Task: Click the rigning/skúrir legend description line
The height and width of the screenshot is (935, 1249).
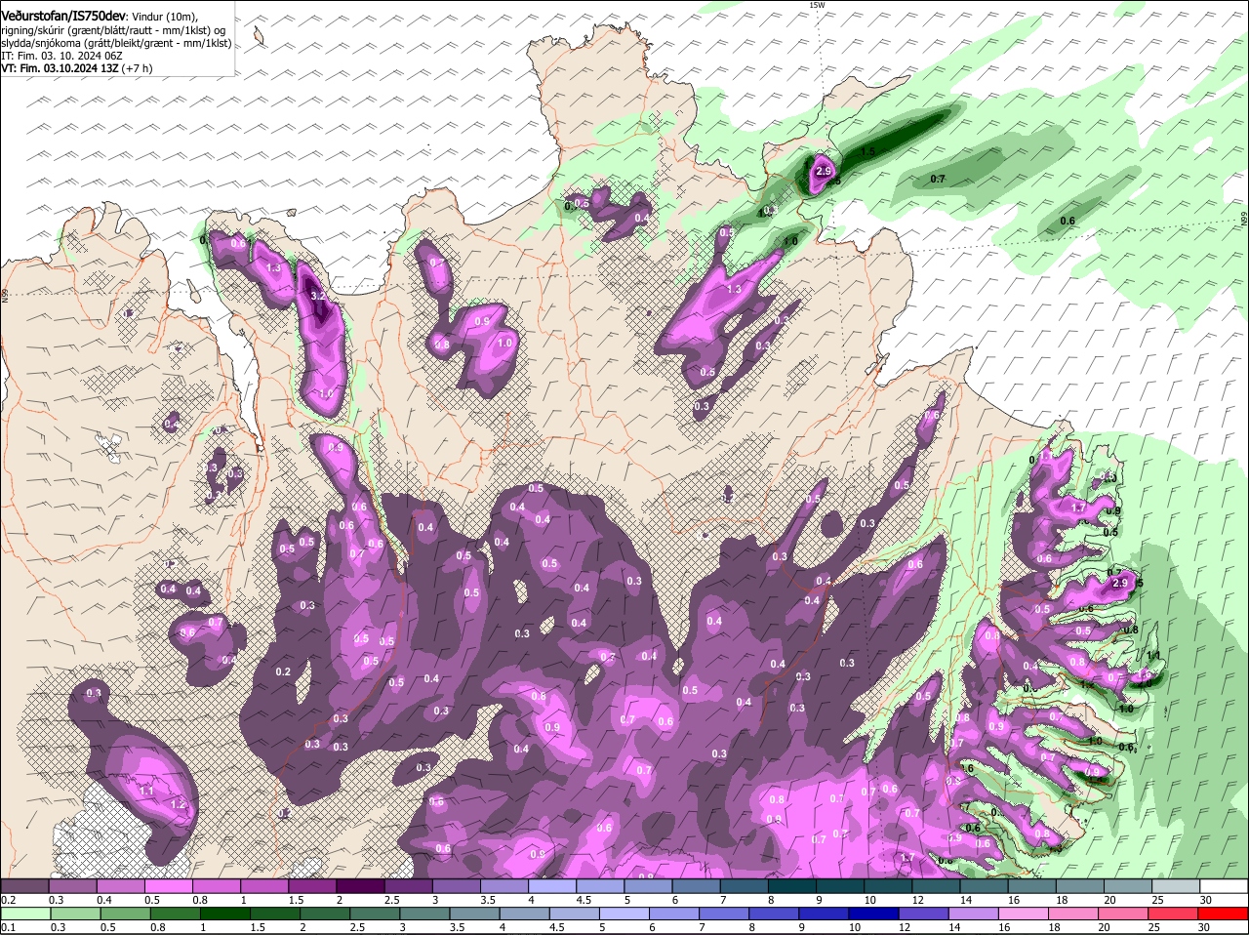Action: tap(115, 29)
